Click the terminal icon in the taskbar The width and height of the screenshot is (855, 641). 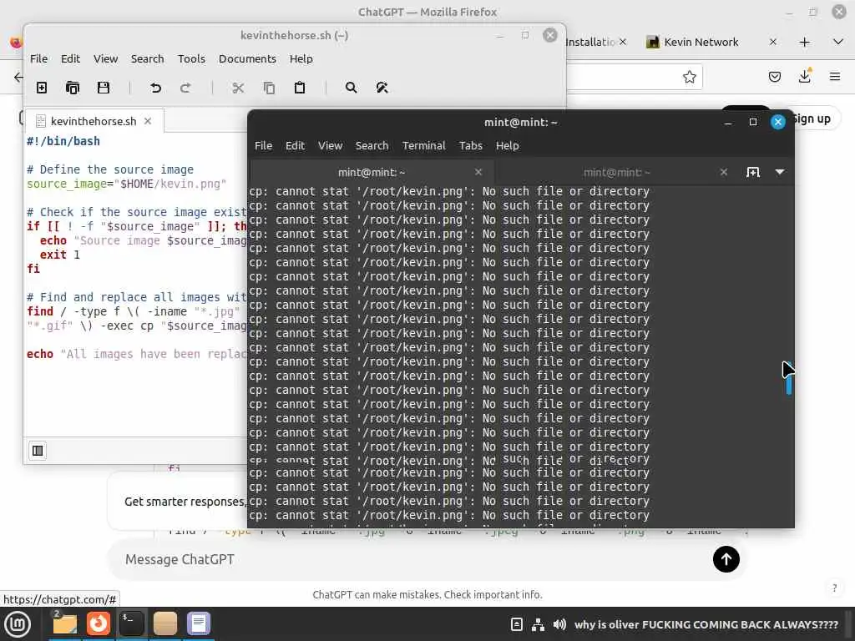tap(131, 624)
